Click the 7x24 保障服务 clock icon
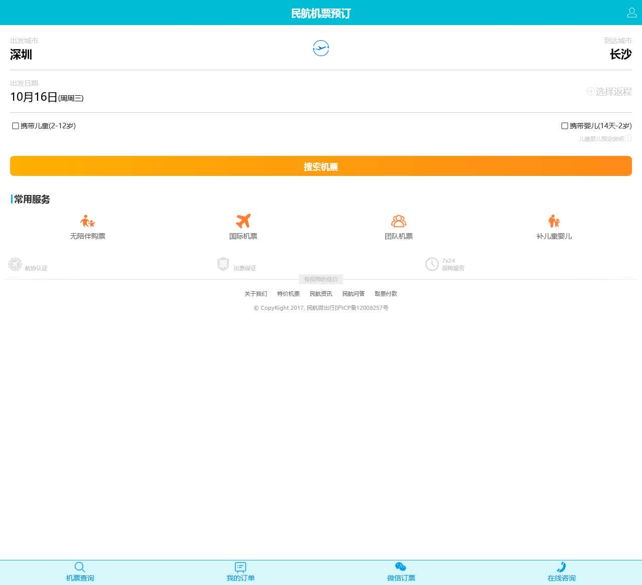Image resolution: width=642 pixels, height=585 pixels. tap(432, 264)
